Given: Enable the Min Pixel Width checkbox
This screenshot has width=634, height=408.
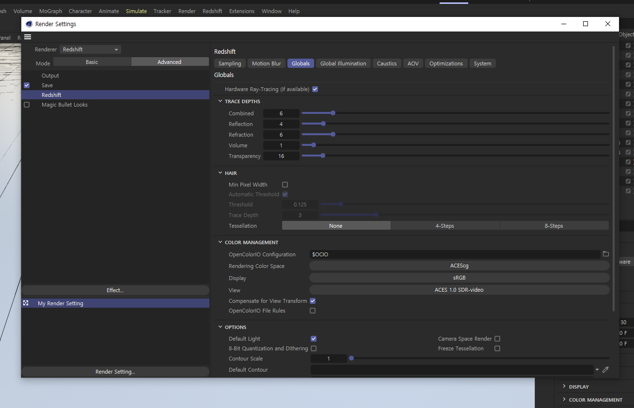Looking at the screenshot, I should click(285, 185).
